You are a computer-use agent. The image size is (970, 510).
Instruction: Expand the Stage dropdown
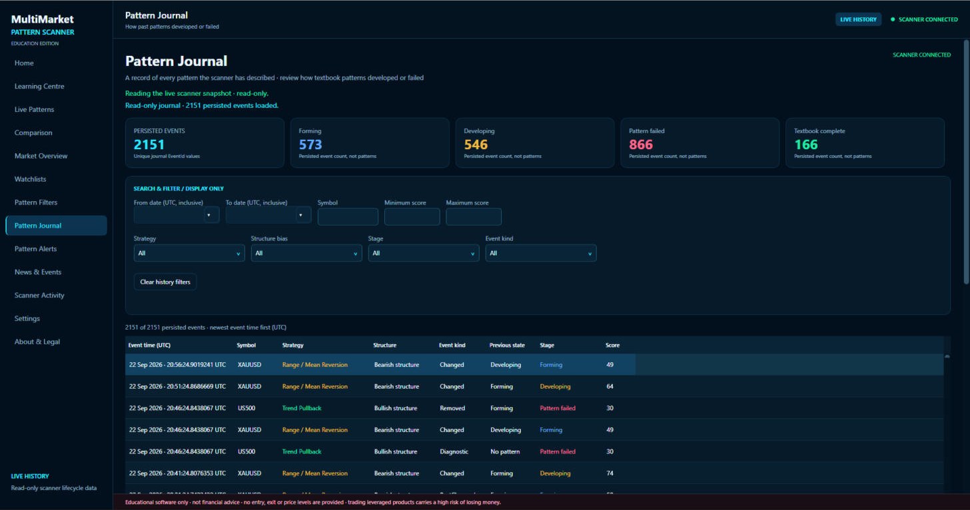click(x=424, y=253)
